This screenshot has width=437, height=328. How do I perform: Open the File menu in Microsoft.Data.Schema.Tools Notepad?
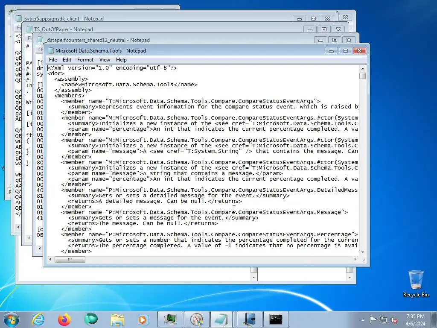52,60
